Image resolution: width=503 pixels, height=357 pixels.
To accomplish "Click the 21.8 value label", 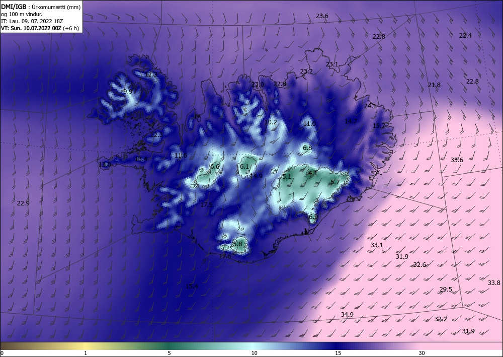I will click(x=435, y=85).
